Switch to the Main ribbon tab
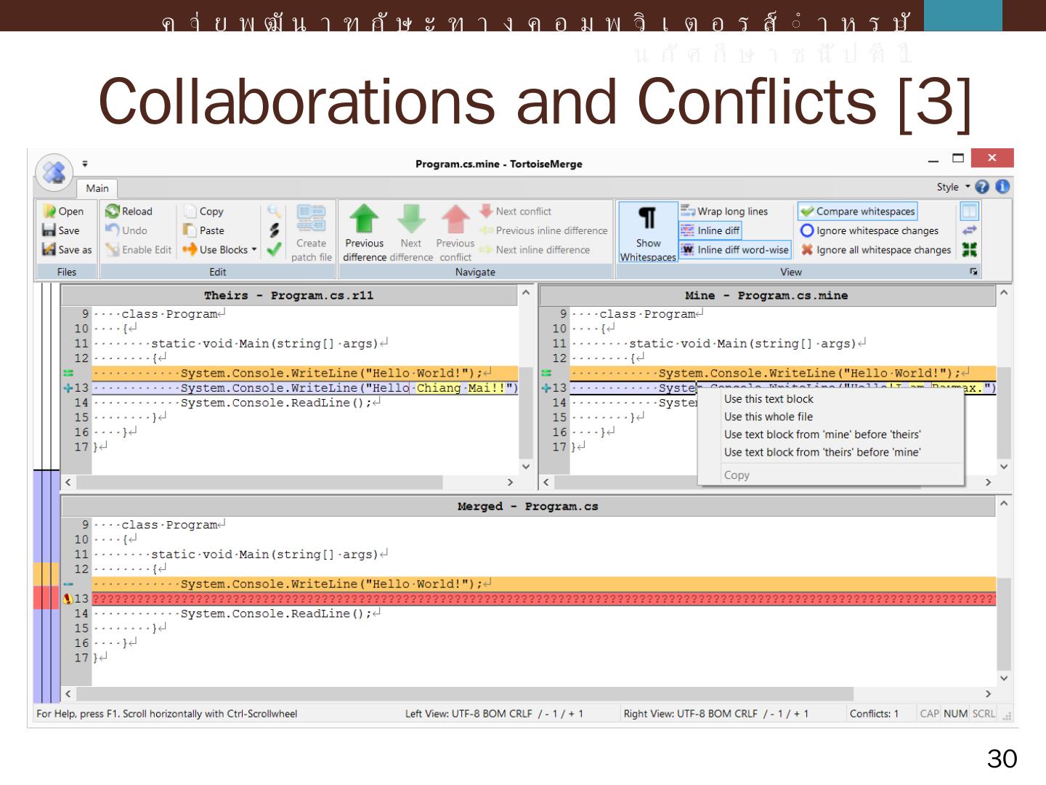This screenshot has height=785, width=1046. coord(97,188)
